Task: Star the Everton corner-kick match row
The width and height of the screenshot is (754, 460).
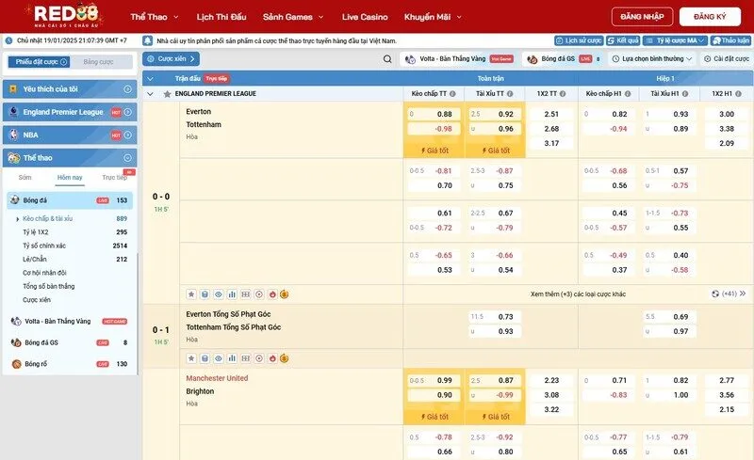Action: [191, 358]
